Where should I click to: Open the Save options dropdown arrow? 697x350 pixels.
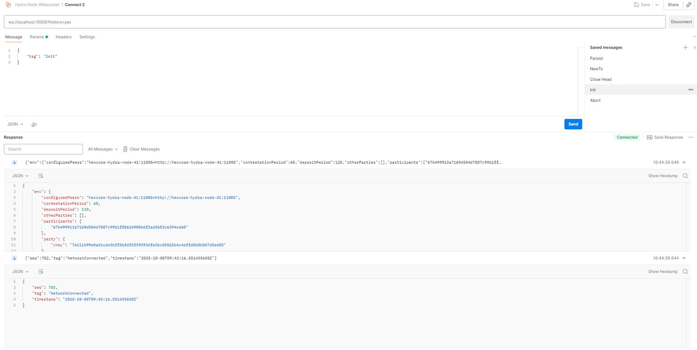(x=656, y=5)
